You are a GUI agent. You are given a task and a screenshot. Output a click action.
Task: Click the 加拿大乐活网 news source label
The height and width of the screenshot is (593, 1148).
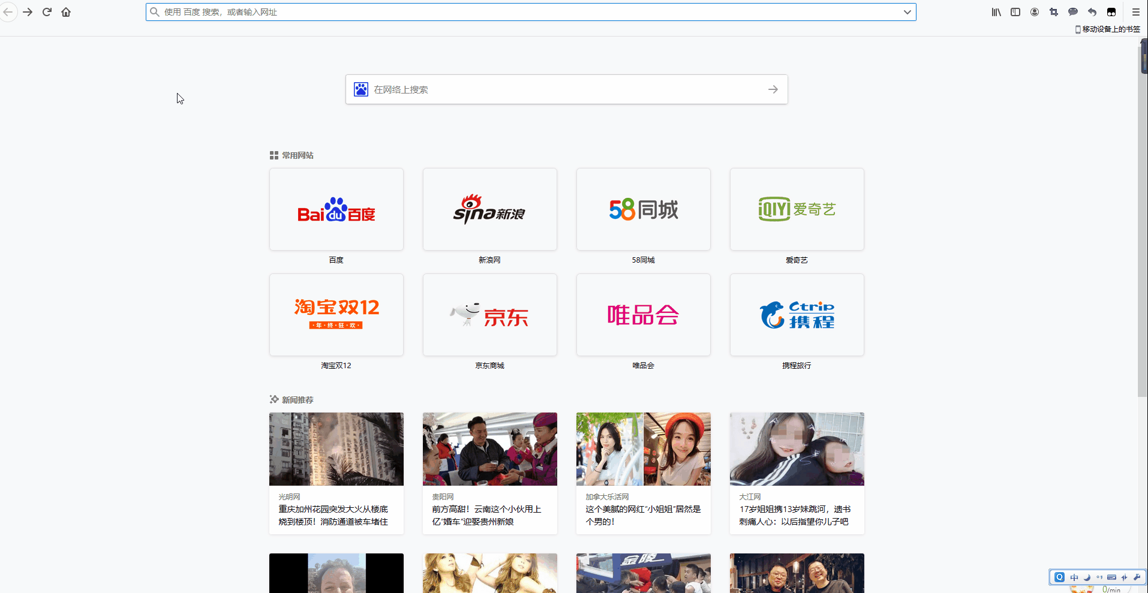[x=608, y=497]
